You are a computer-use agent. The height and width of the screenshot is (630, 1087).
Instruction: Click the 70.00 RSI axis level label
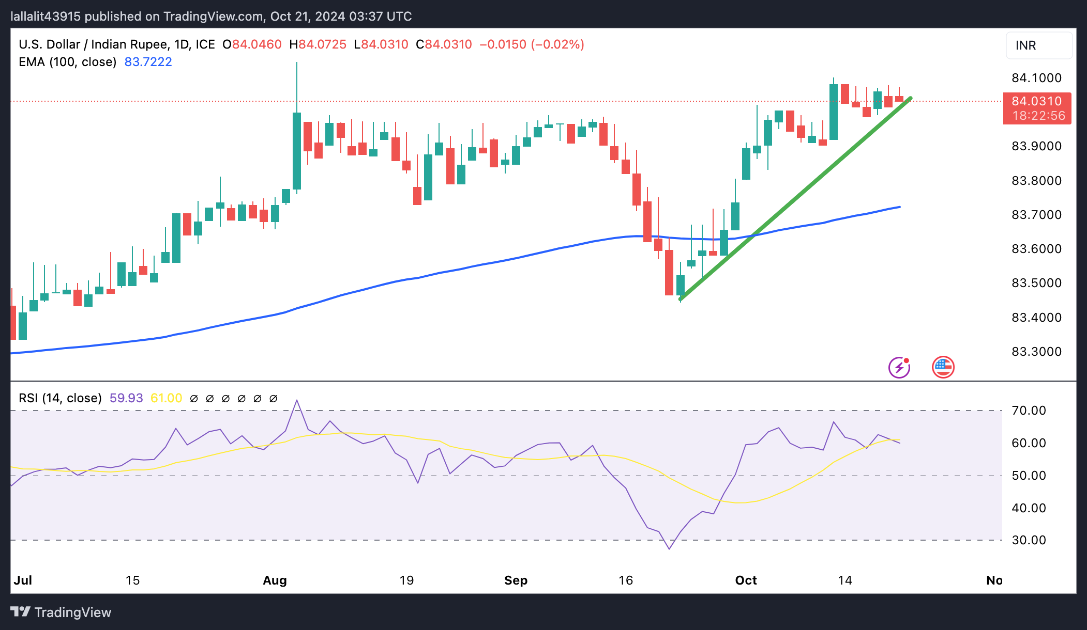[x=1029, y=411]
